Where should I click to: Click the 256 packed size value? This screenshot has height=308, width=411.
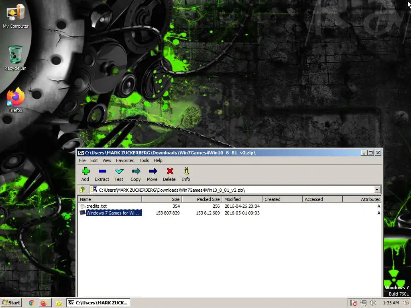216,206
